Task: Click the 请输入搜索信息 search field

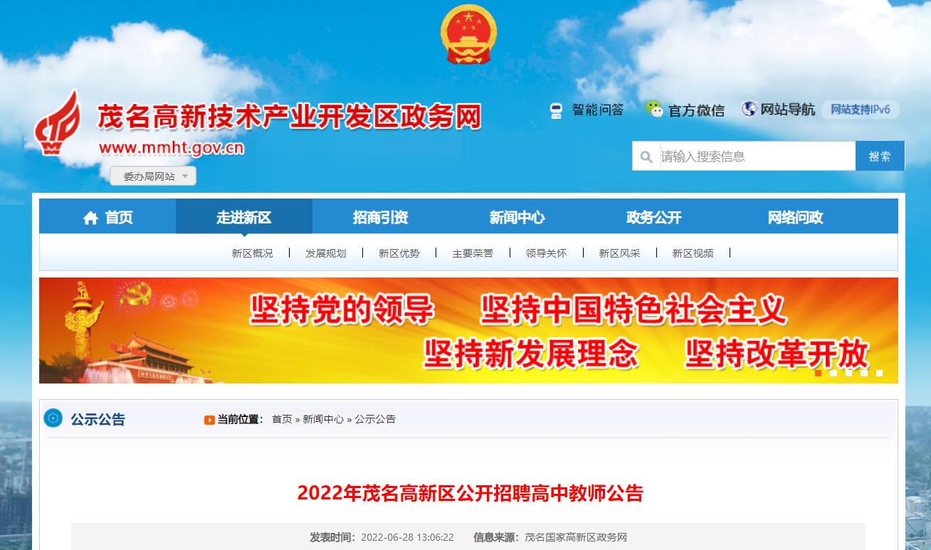Action: (756, 156)
